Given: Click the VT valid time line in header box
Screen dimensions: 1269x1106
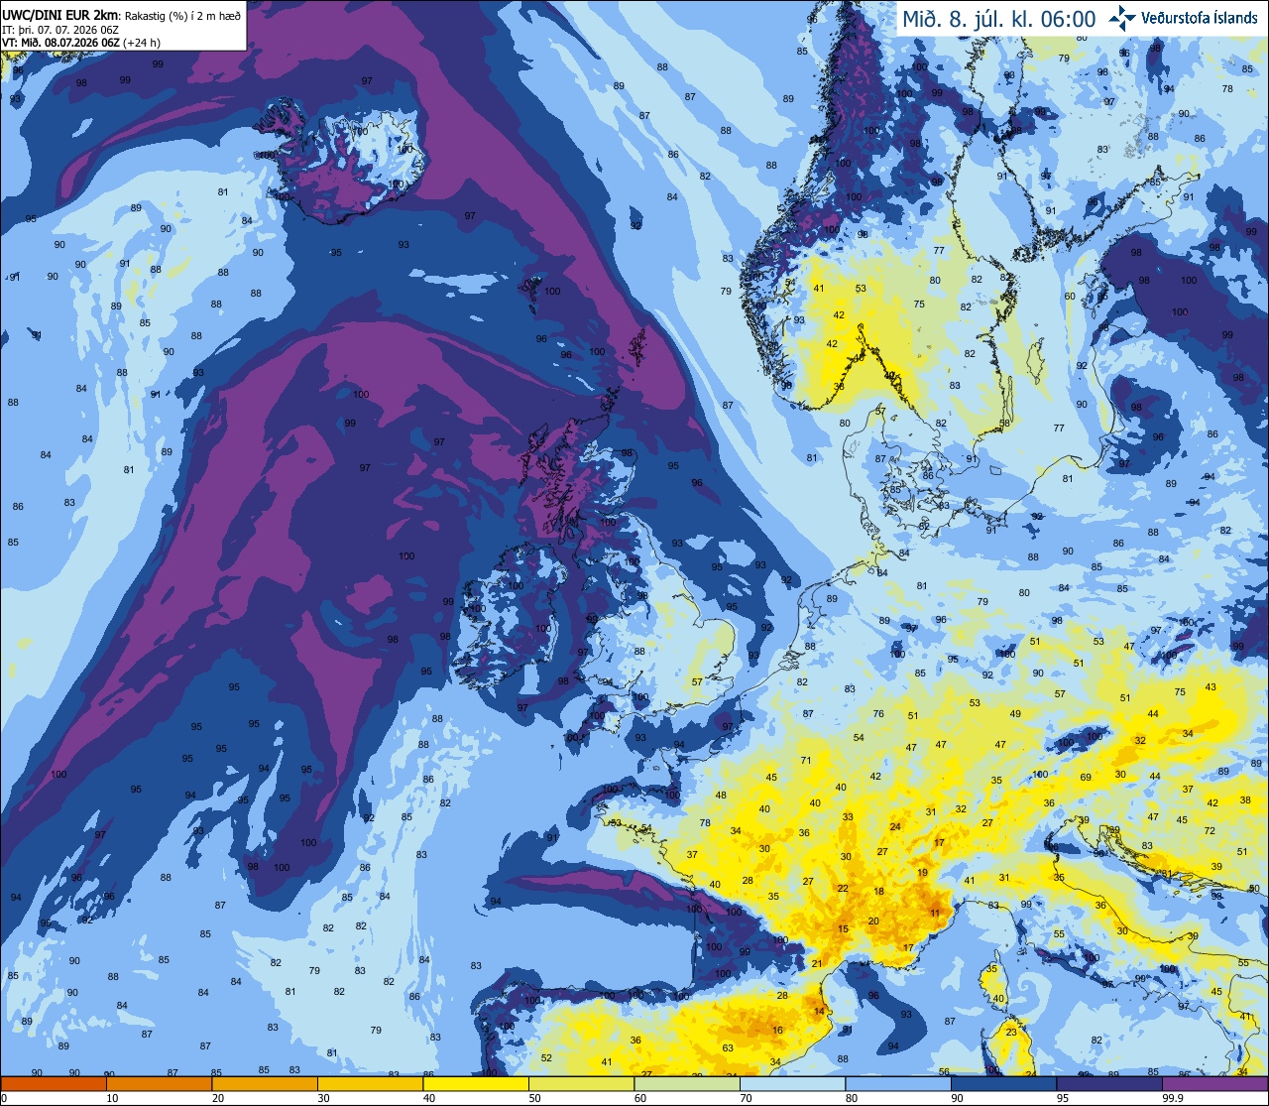Looking at the screenshot, I should 81,43.
